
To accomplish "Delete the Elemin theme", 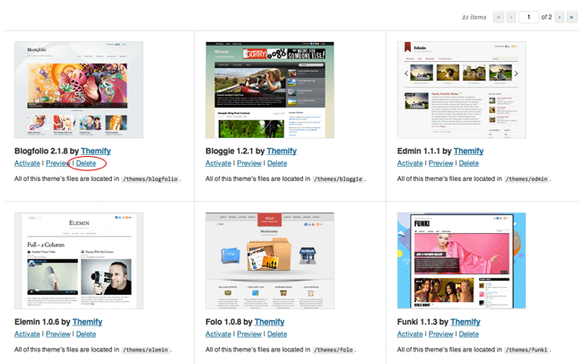I will pos(86,334).
